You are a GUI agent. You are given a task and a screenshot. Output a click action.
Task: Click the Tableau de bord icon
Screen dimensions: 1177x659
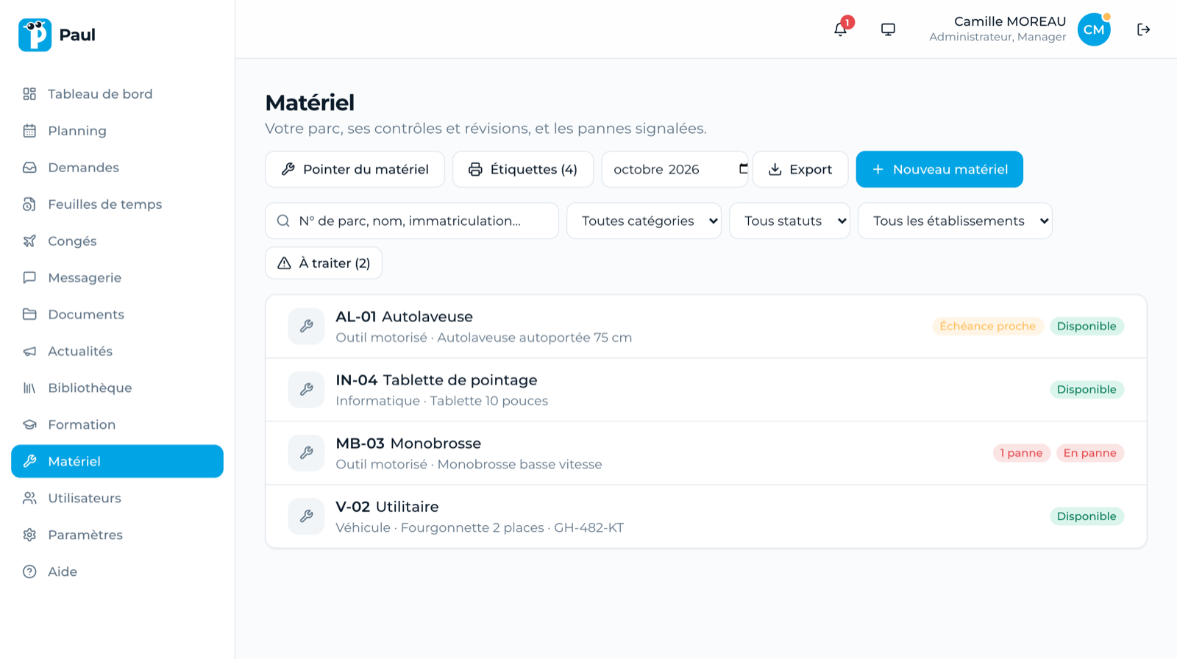coord(29,94)
